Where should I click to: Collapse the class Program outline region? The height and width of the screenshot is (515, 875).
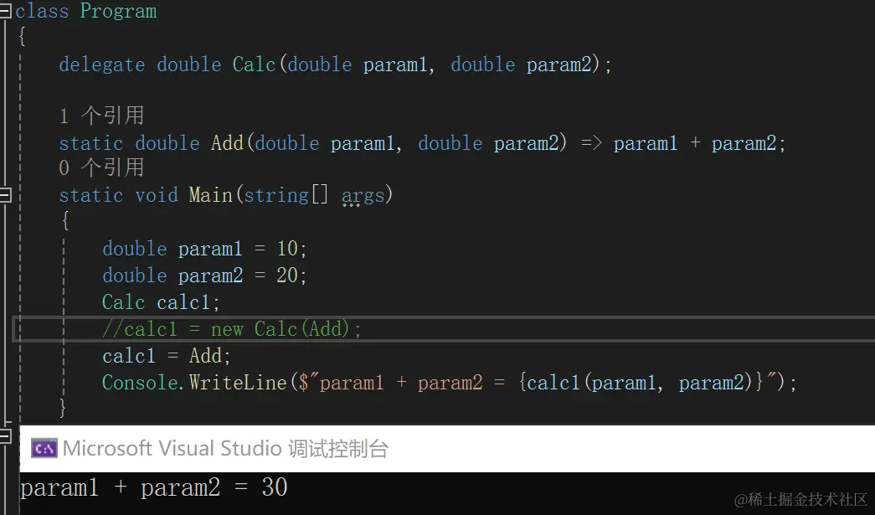click(5, 12)
